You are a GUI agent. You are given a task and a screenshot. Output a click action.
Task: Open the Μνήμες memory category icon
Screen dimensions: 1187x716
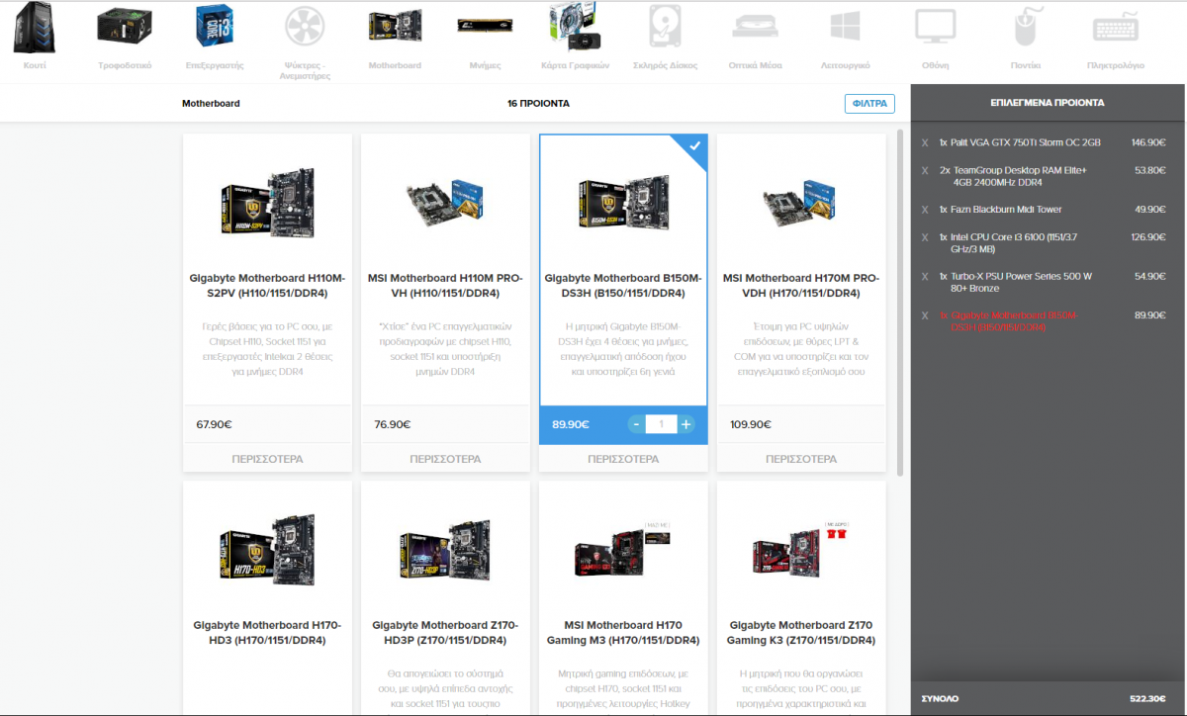(485, 27)
